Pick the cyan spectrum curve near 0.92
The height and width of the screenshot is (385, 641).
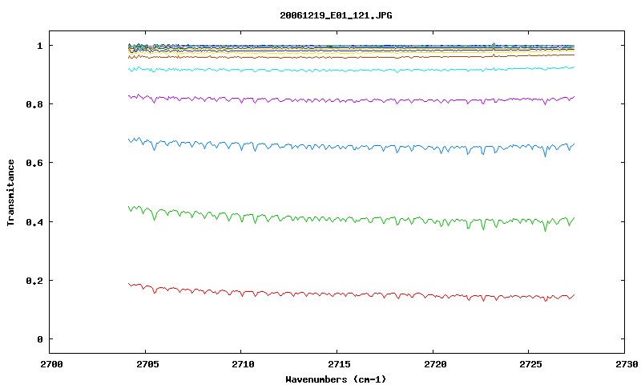(x=352, y=71)
